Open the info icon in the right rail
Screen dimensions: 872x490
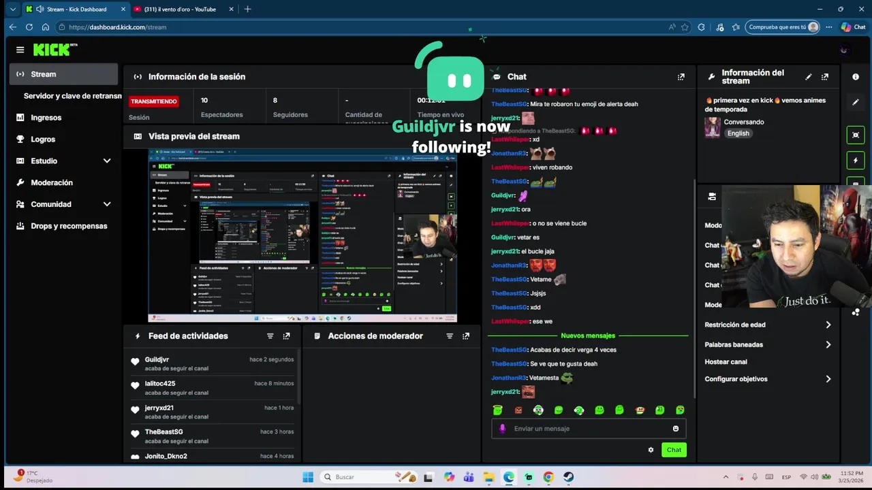point(856,77)
